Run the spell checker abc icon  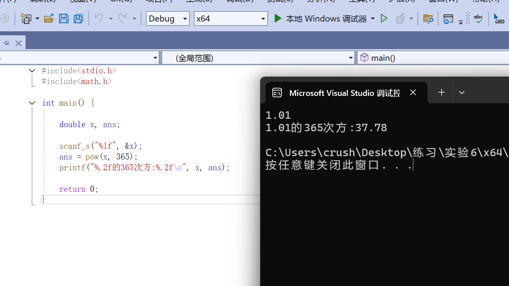pyautogui.click(x=478, y=19)
